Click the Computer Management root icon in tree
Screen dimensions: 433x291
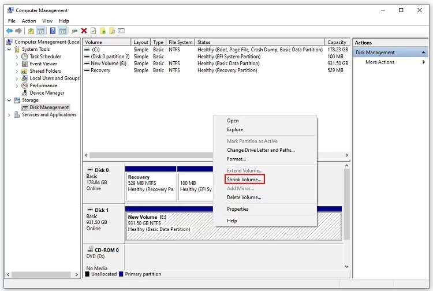[9, 42]
